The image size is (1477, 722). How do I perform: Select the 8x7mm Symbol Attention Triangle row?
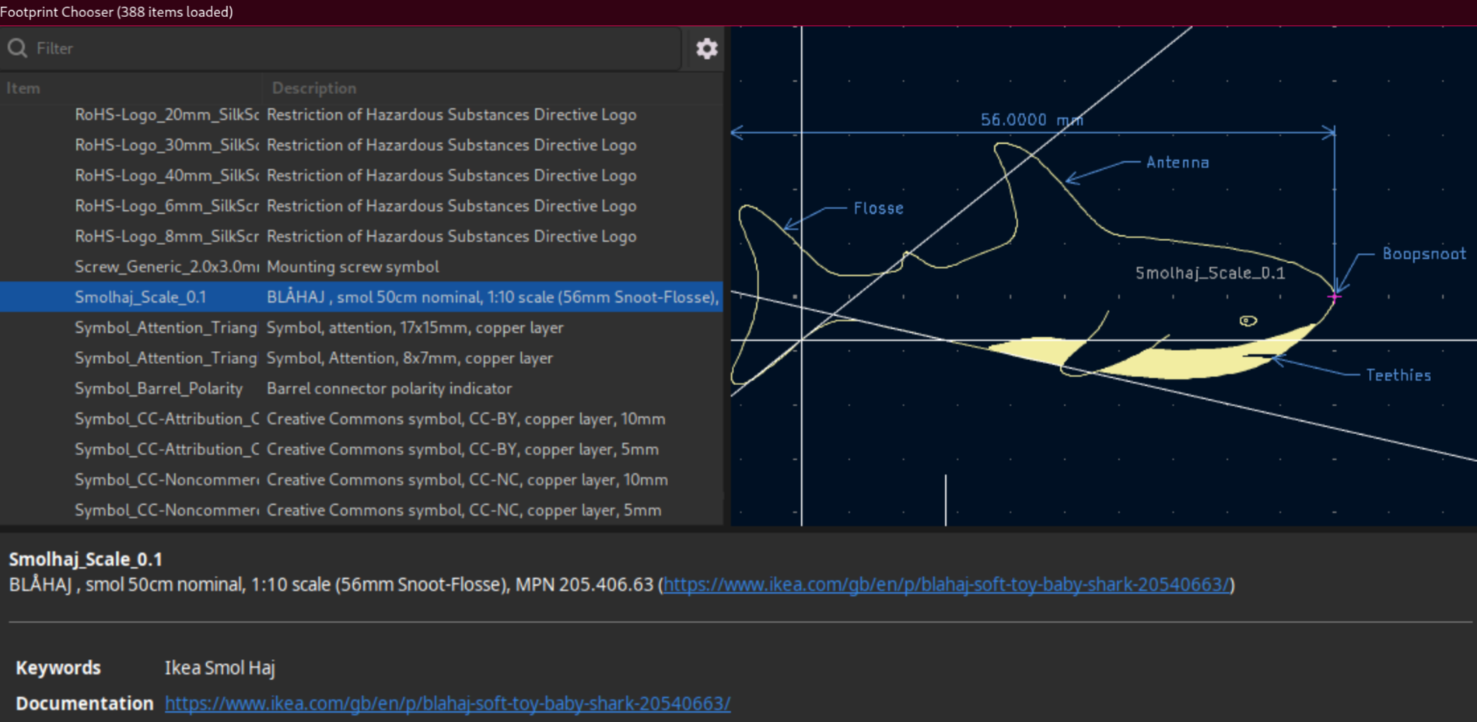click(x=362, y=358)
